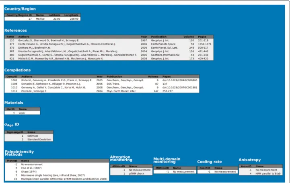The width and height of the screenshot is (290, 183).
Task: Click the MDMonID column header
Action: 162,168
